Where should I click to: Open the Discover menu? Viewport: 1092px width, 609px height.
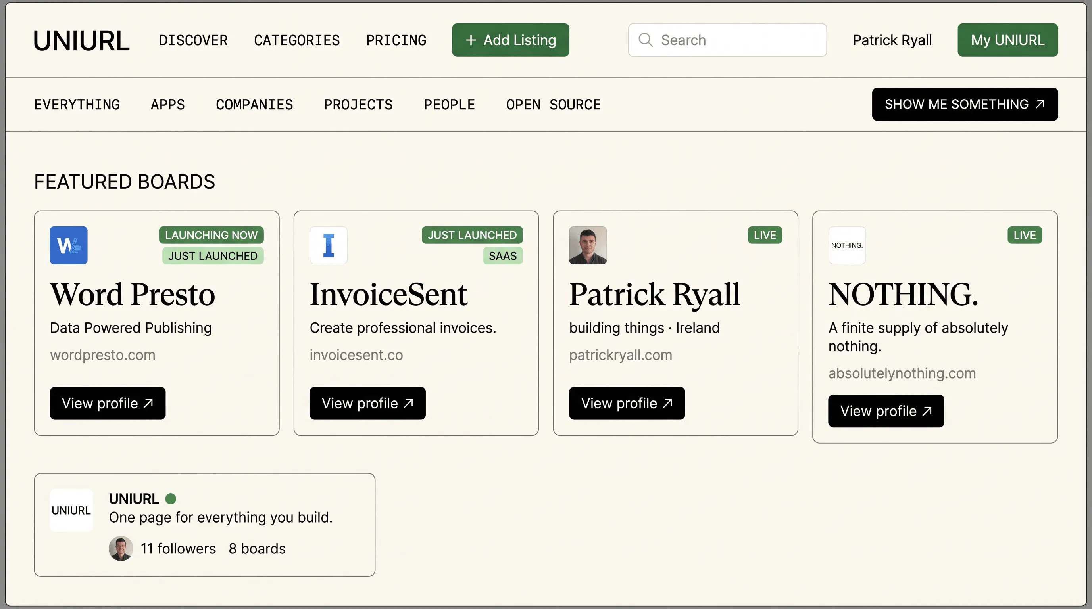[193, 40]
